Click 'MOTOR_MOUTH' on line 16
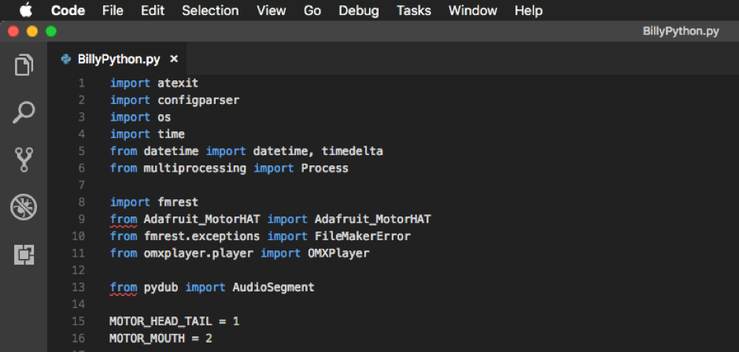 pyautogui.click(x=147, y=339)
